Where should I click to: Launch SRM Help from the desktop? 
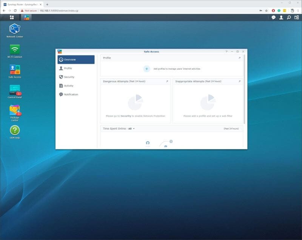15,131
